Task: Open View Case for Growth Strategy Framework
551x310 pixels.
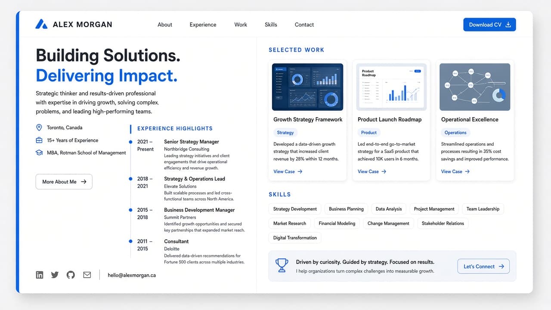Action: click(288, 171)
